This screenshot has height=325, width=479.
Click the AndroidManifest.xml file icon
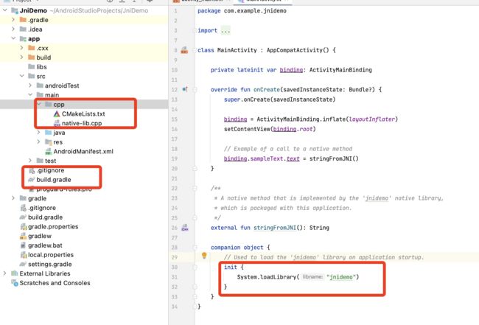point(48,152)
